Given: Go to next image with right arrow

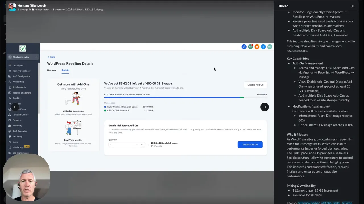Looking at the screenshot, I should pyautogui.click(x=264, y=107).
